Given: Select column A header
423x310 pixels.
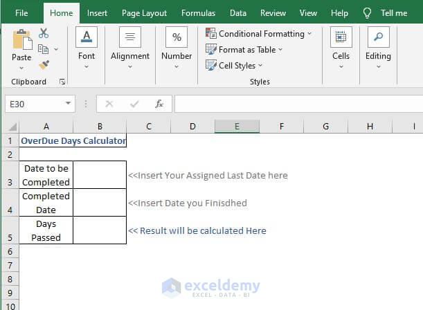Looking at the screenshot, I should coord(46,127).
